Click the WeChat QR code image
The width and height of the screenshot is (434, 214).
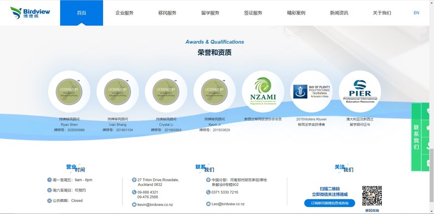point(372,196)
